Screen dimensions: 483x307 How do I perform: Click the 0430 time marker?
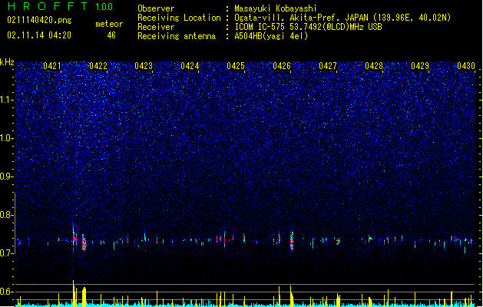tap(466, 66)
